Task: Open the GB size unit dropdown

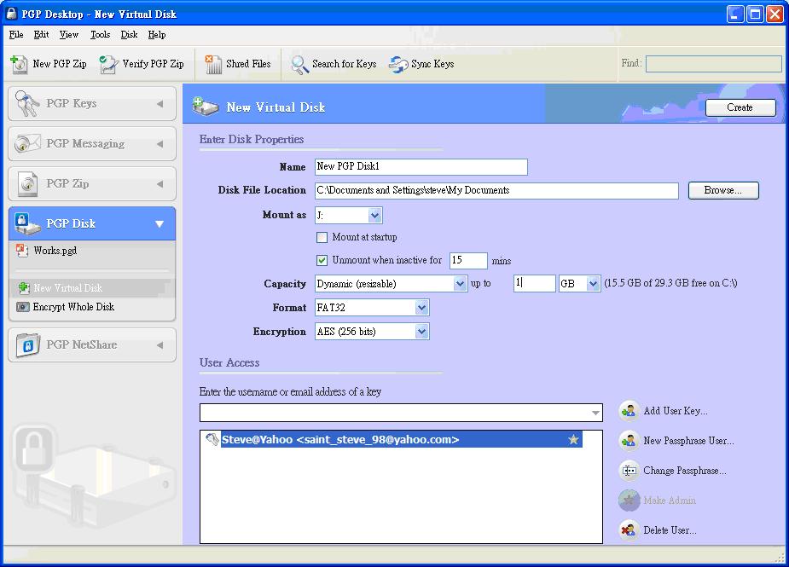Action: pyautogui.click(x=593, y=284)
